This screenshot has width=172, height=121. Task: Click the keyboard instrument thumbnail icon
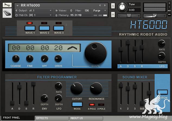point(7,13)
